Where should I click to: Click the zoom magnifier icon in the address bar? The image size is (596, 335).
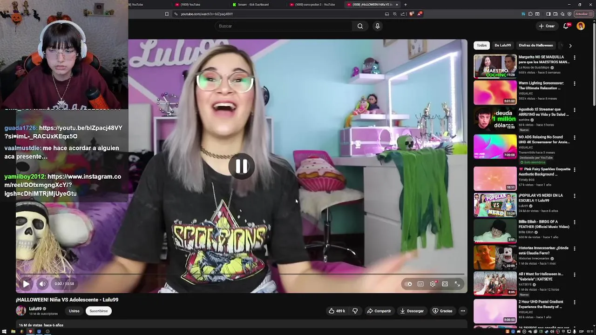395,14
